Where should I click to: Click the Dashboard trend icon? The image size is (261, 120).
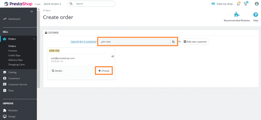5,19
